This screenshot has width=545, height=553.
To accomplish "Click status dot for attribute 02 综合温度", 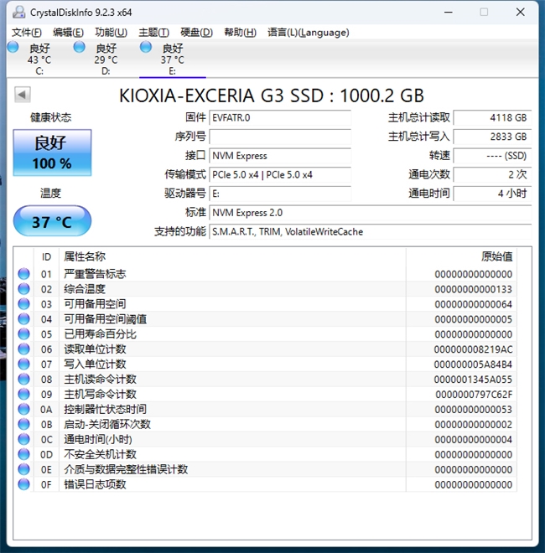I will pos(23,289).
